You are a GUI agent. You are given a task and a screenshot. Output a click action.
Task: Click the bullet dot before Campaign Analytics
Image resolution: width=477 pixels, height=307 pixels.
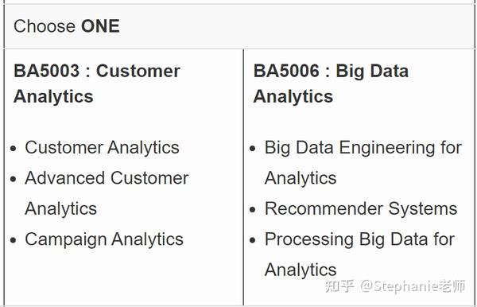[x=13, y=240]
